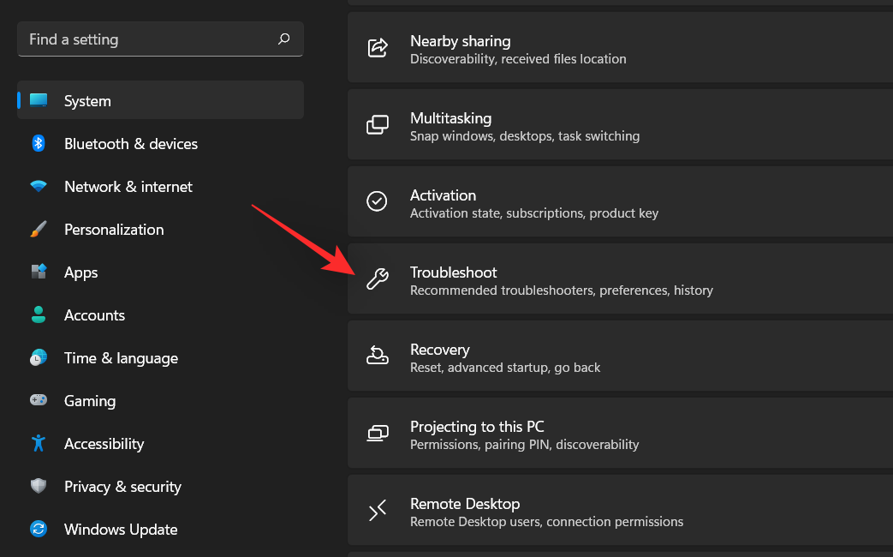Click the Remote Desktop icon

pos(378,510)
